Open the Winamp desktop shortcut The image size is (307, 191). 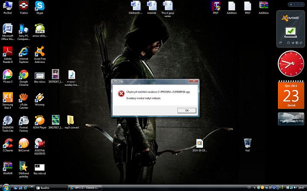pos(40,98)
